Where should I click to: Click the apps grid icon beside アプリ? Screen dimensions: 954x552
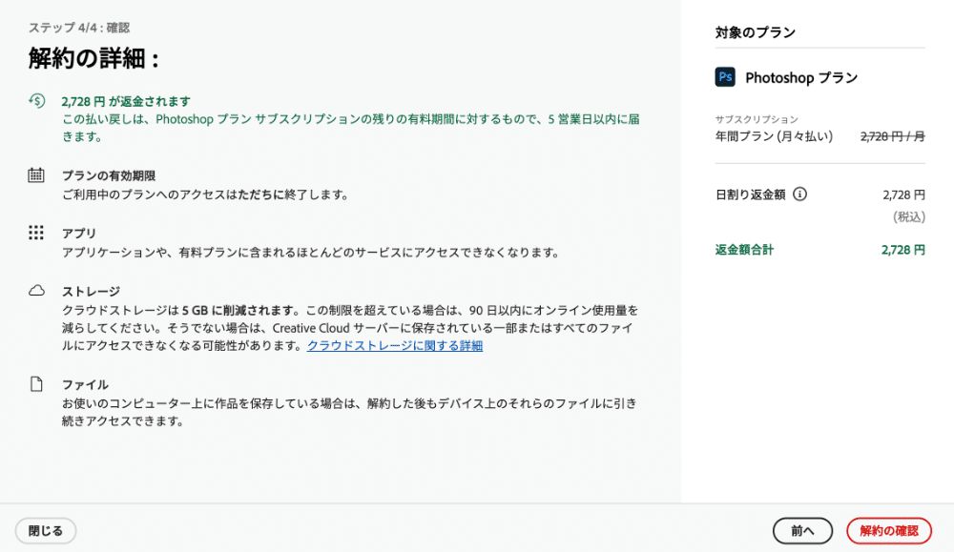point(36,233)
